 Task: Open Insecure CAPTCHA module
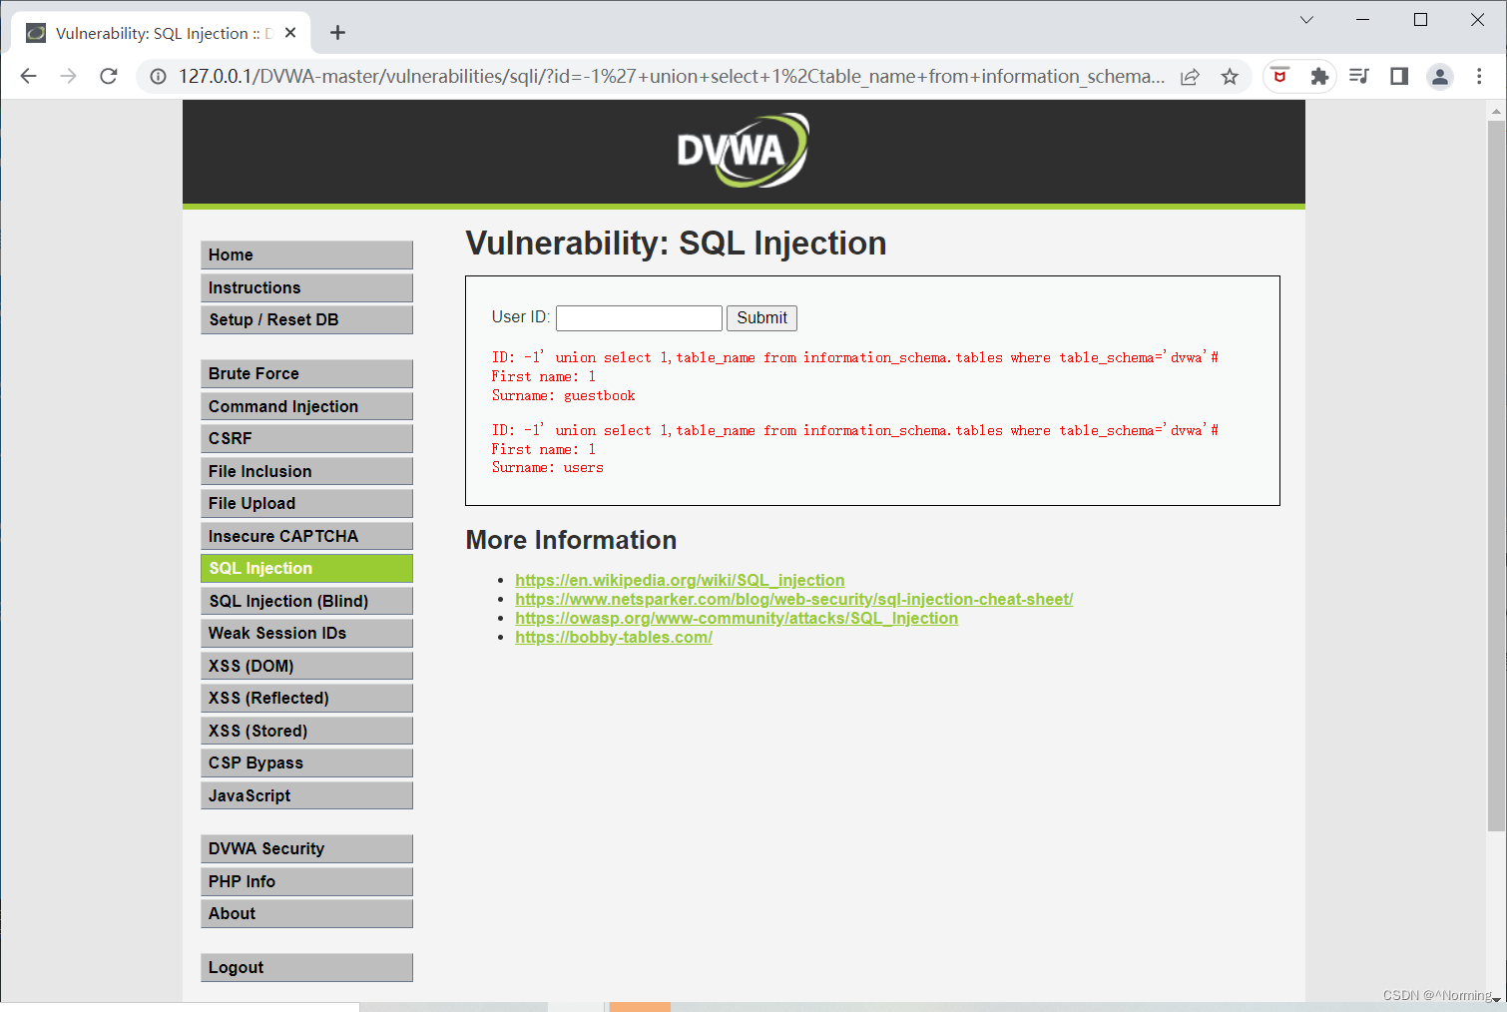(x=306, y=536)
